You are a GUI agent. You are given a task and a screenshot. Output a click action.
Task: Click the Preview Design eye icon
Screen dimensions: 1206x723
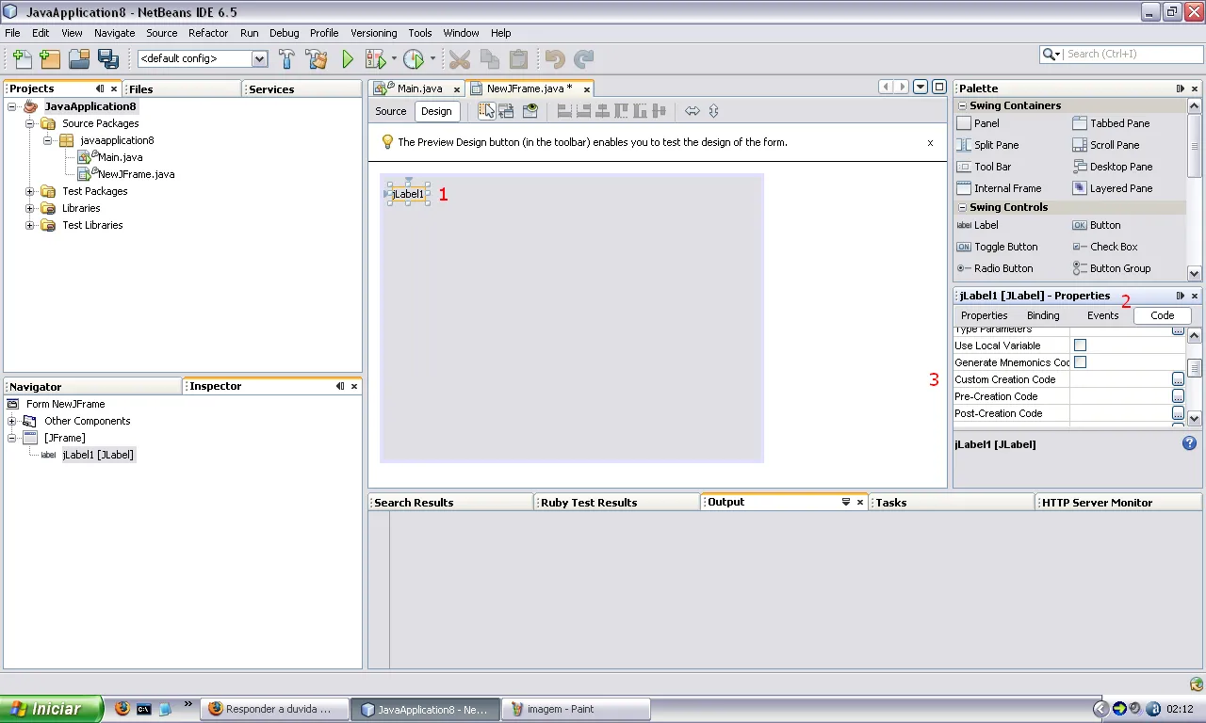[x=530, y=111]
